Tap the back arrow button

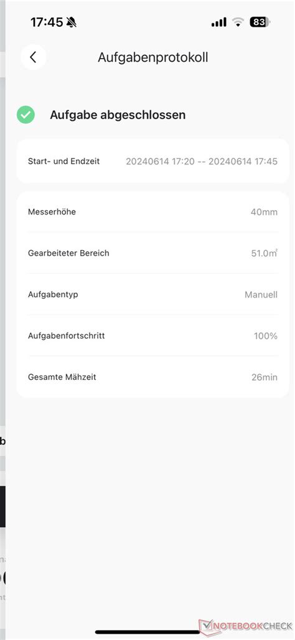tap(34, 57)
